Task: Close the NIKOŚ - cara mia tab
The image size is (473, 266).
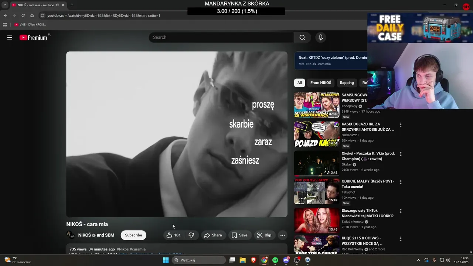Action: 63,5
